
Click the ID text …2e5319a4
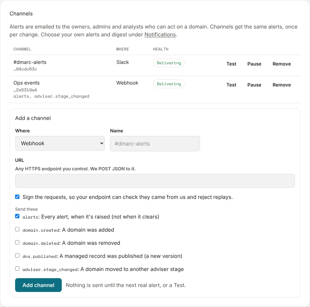(x=25, y=90)
